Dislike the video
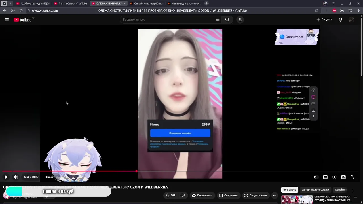This screenshot has width=363, height=204. click(x=183, y=195)
